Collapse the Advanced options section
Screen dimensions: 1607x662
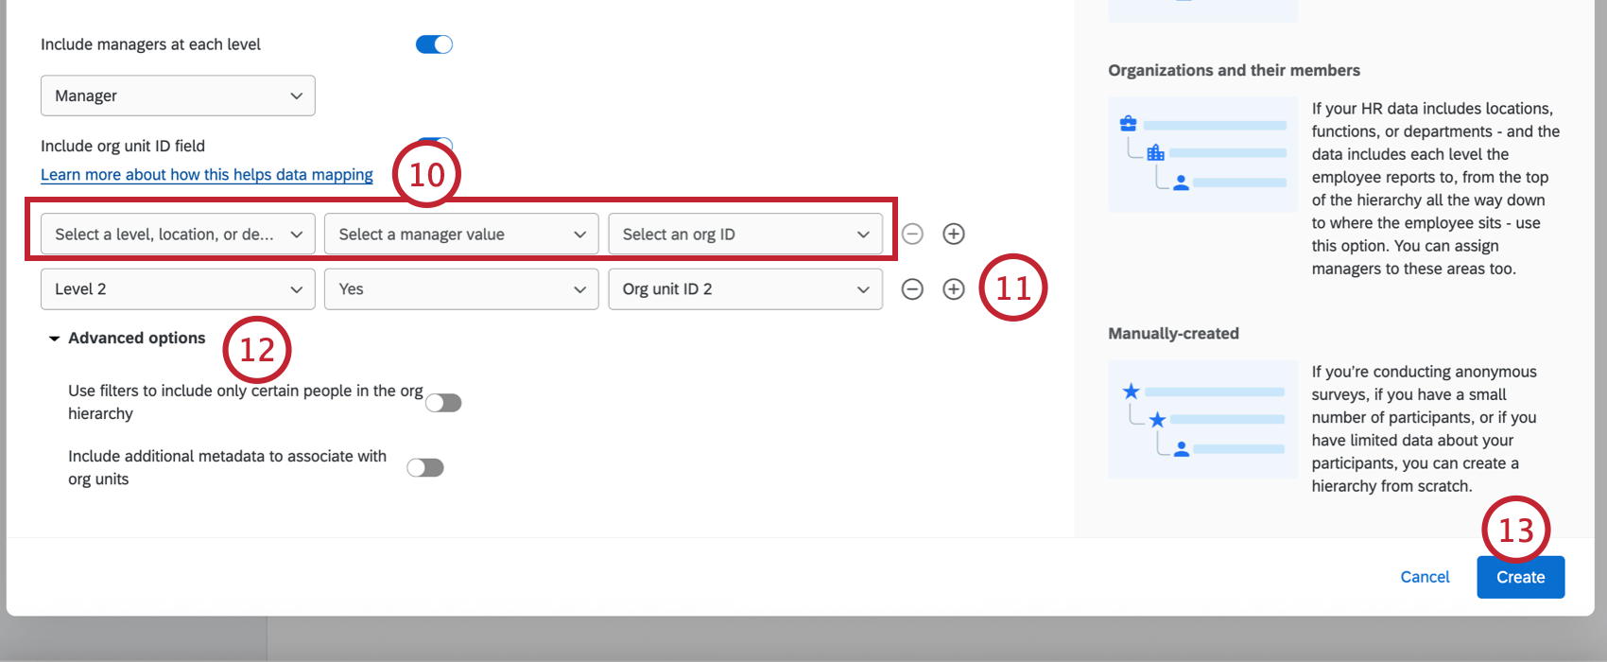tap(128, 338)
